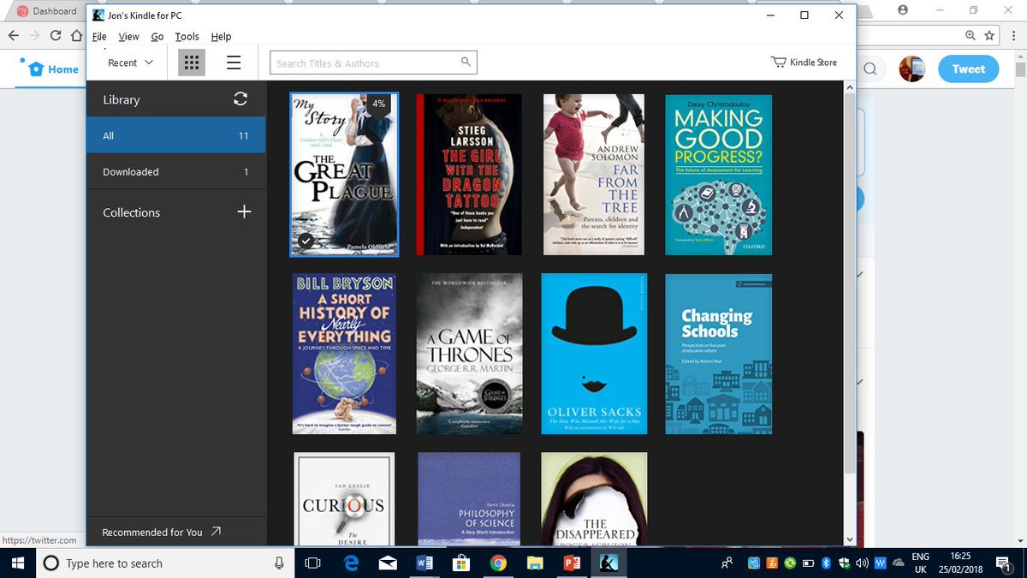
Task: Select Making Good Progress? book cover
Action: [x=719, y=175]
